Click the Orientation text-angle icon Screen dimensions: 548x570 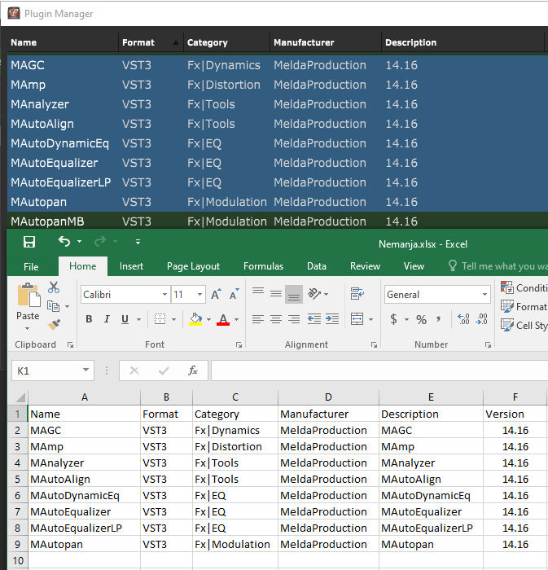click(314, 293)
